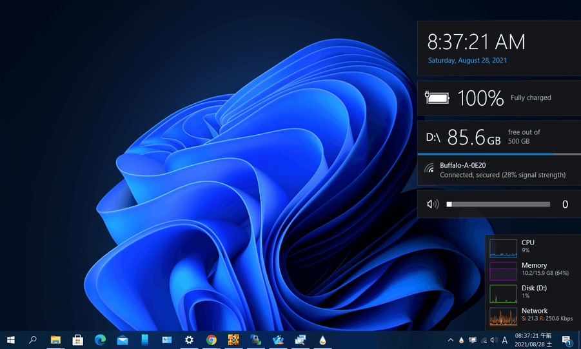Image resolution: width=581 pixels, height=349 pixels.
Task: Open the blue paint-brush taskbar app
Action: pyautogui.click(x=278, y=340)
